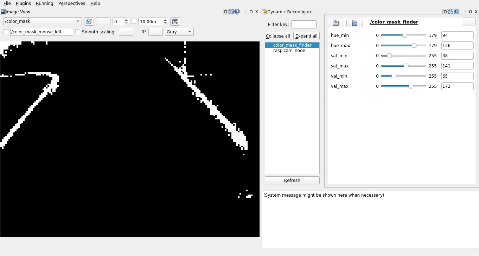Refresh the image topic list

[89, 21]
